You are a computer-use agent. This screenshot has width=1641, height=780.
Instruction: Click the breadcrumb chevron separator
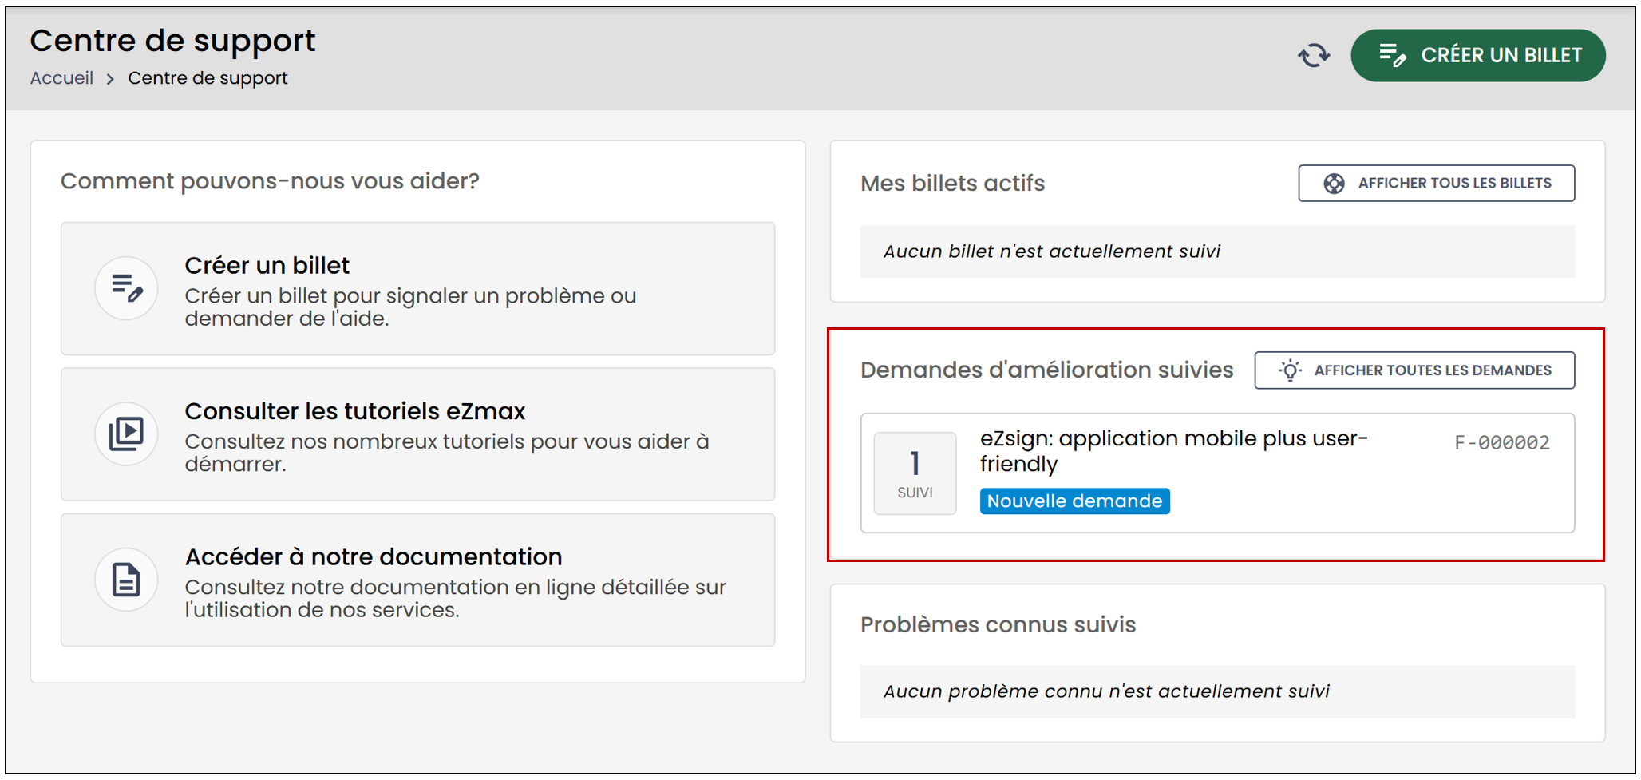(110, 79)
